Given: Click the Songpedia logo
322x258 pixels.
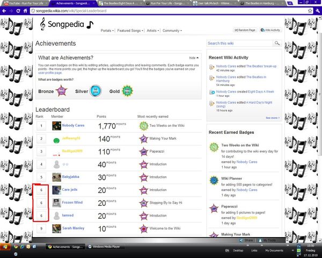Looking at the screenshot, I should (67, 24).
